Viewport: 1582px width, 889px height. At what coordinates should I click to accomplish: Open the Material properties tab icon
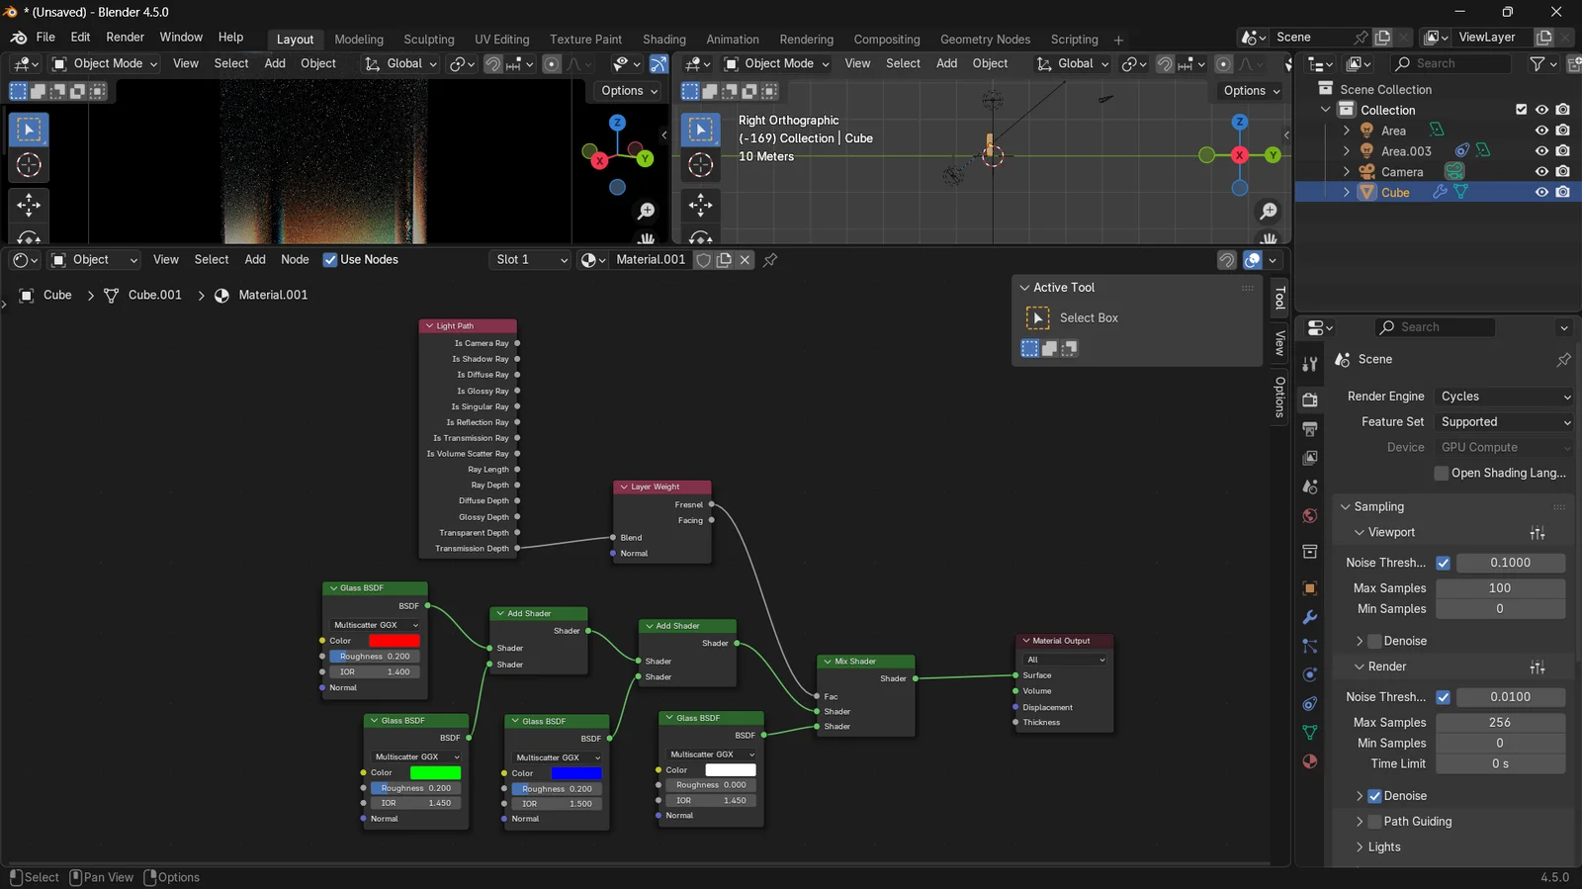tap(1310, 761)
